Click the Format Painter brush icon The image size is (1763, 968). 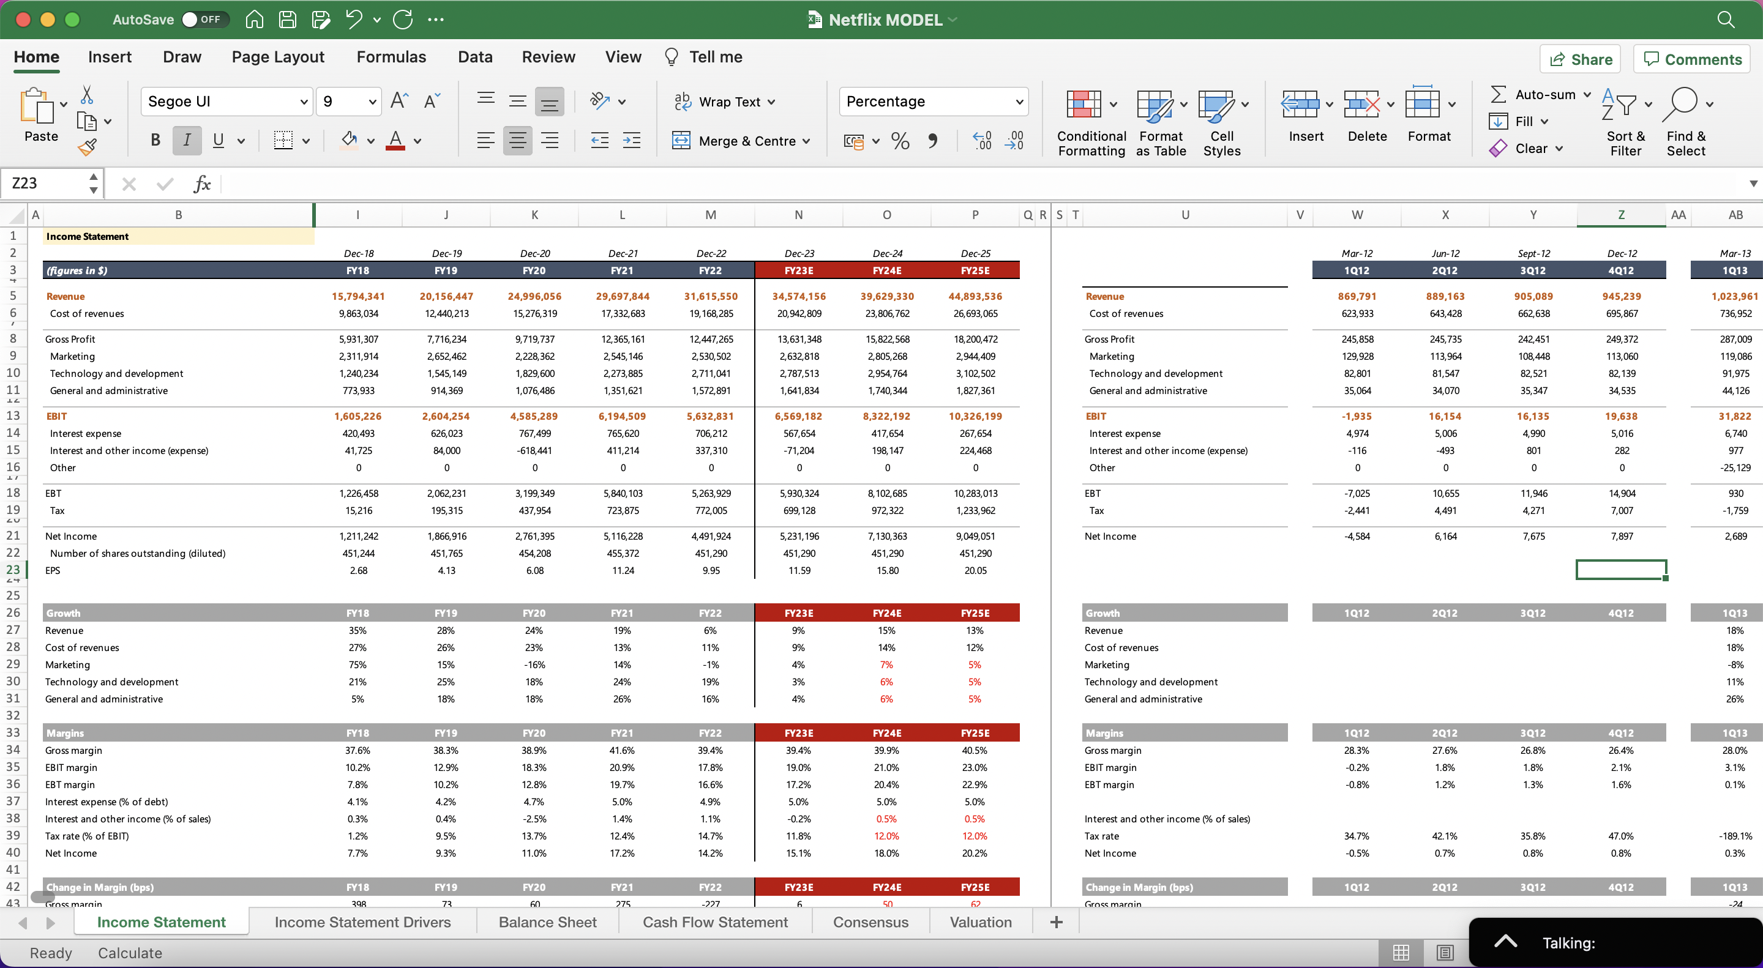coord(87,146)
